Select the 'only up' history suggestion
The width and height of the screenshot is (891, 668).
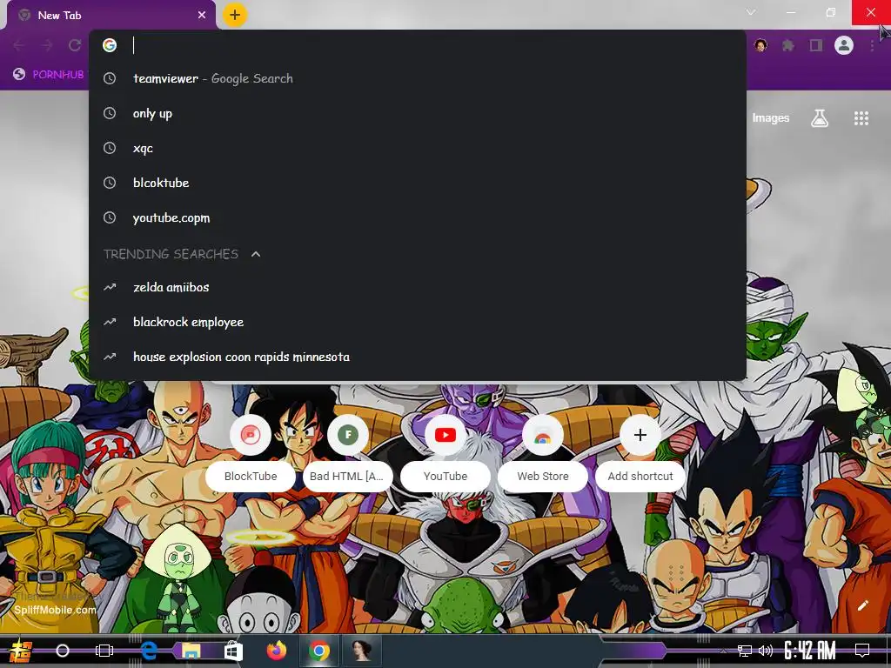point(418,114)
